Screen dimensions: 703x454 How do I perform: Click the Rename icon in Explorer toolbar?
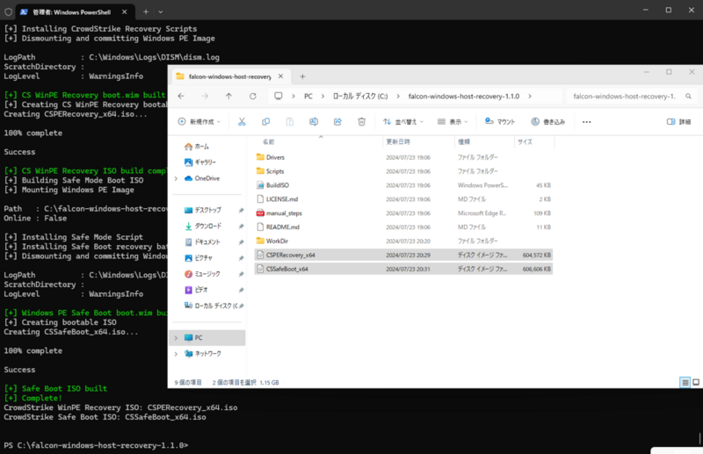(x=314, y=121)
